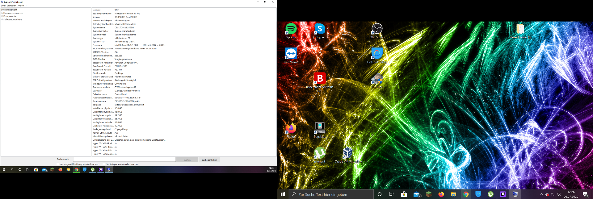The width and height of the screenshot is (593, 199).
Task: Click Hotspot Shield on the search-box taskbar
Action: click(478, 194)
